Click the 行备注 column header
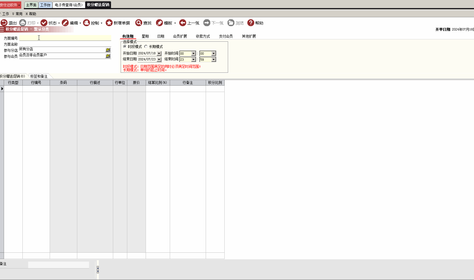Viewport: 474px width, 280px height. [188, 83]
